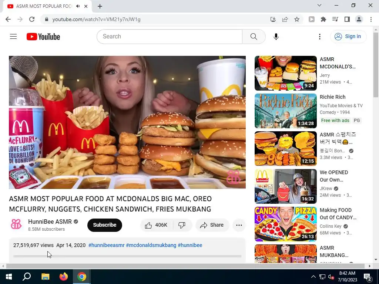Click the install/download page icon in address bar
Screen dimensions: 379x284
click(x=273, y=19)
